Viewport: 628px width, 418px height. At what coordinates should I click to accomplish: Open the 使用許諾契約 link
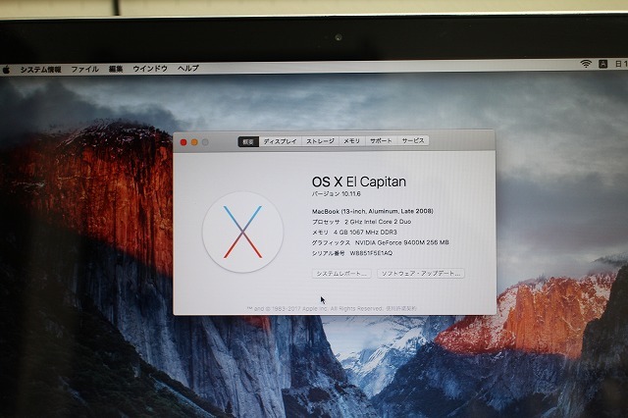click(x=401, y=309)
